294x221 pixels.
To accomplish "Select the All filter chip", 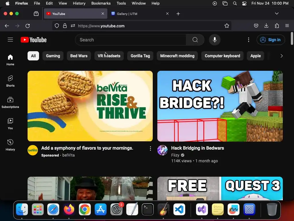I will (33, 56).
